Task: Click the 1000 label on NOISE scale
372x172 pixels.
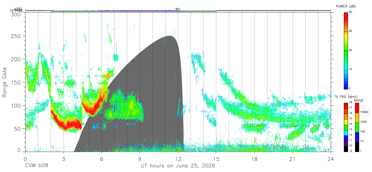Action: pyautogui.click(x=364, y=122)
